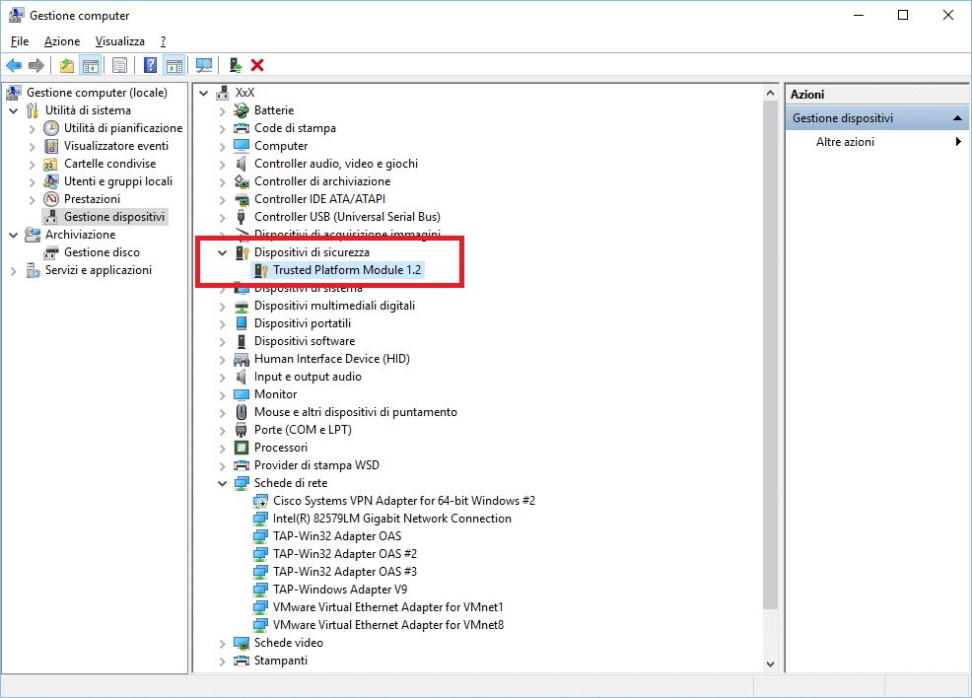The height and width of the screenshot is (698, 972).
Task: Expand the Monitor device category
Action: click(x=222, y=394)
